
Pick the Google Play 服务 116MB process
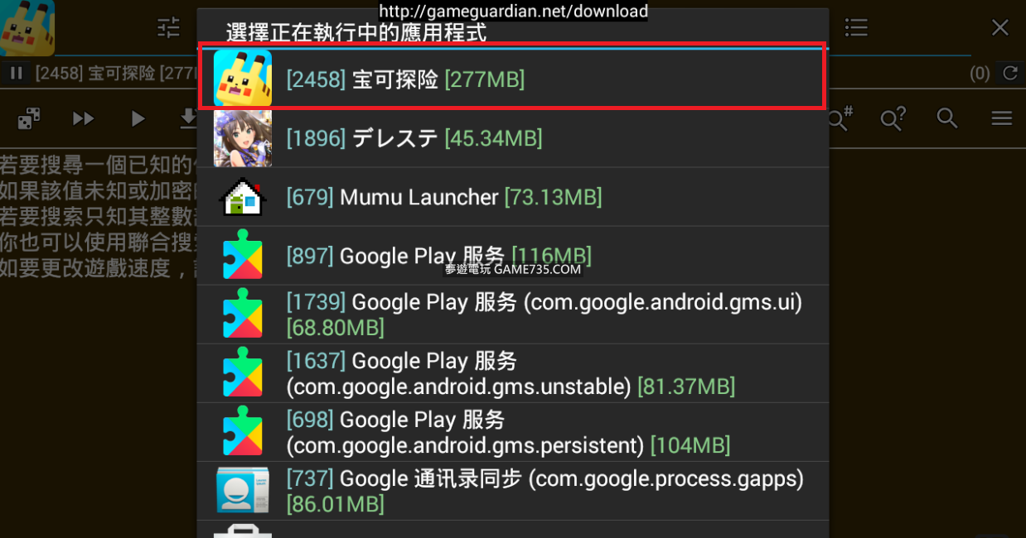pyautogui.click(x=512, y=256)
